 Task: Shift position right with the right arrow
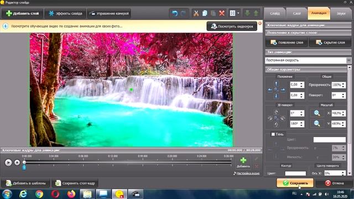click(x=283, y=90)
